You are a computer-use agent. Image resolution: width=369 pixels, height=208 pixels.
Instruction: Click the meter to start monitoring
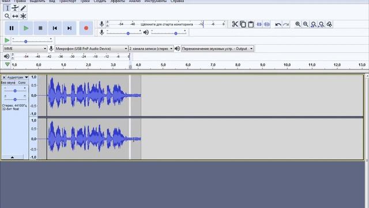click(x=167, y=24)
